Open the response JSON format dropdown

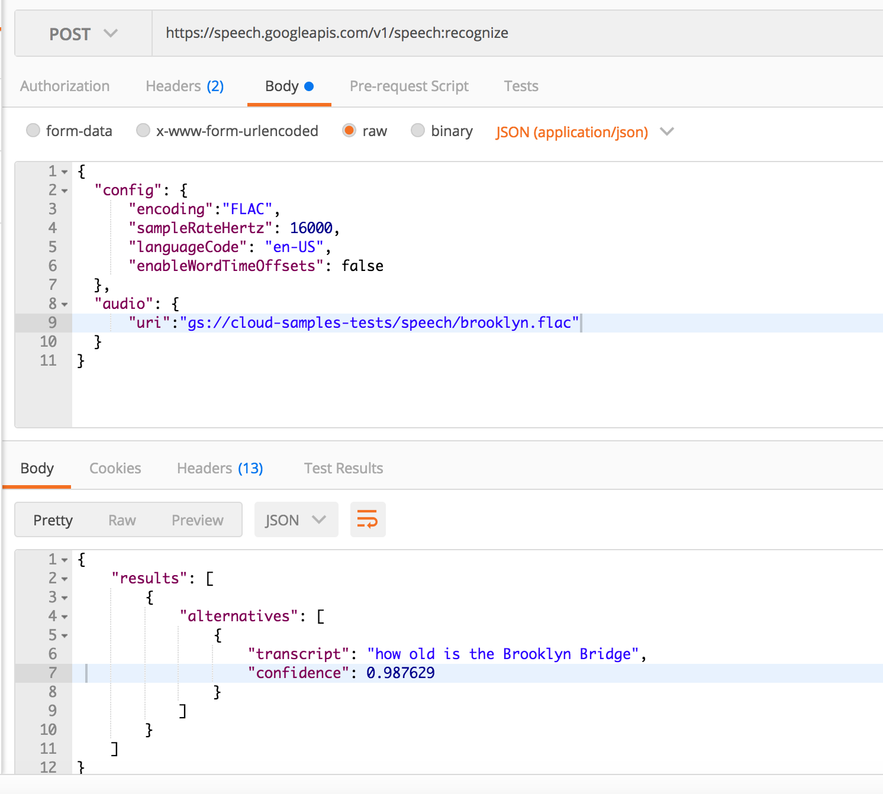coord(295,520)
